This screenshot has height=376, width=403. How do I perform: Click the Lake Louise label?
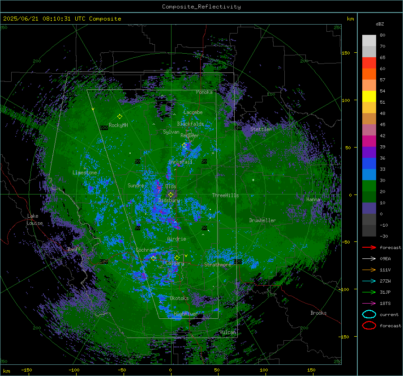[x=34, y=220]
